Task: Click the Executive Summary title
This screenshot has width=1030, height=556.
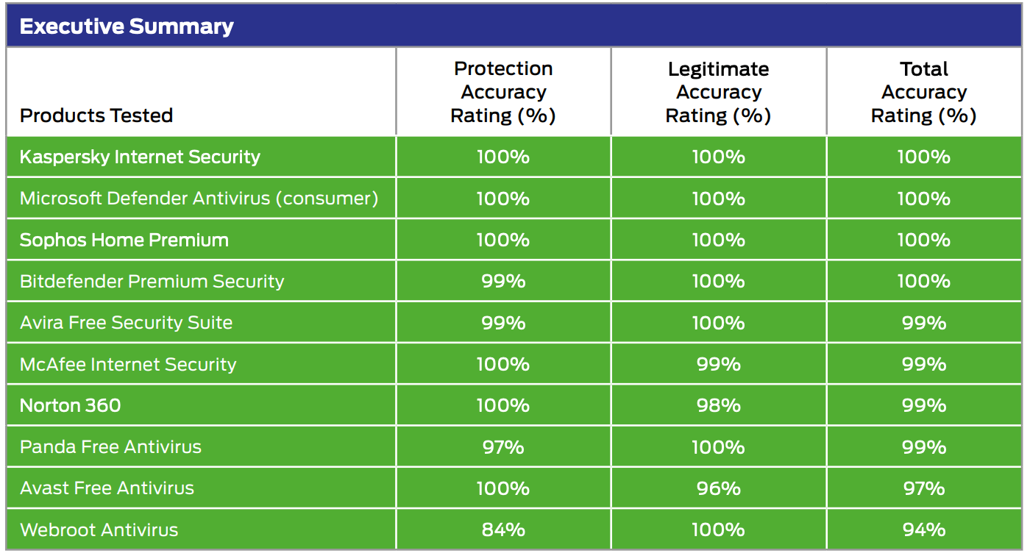Action: [x=127, y=27]
